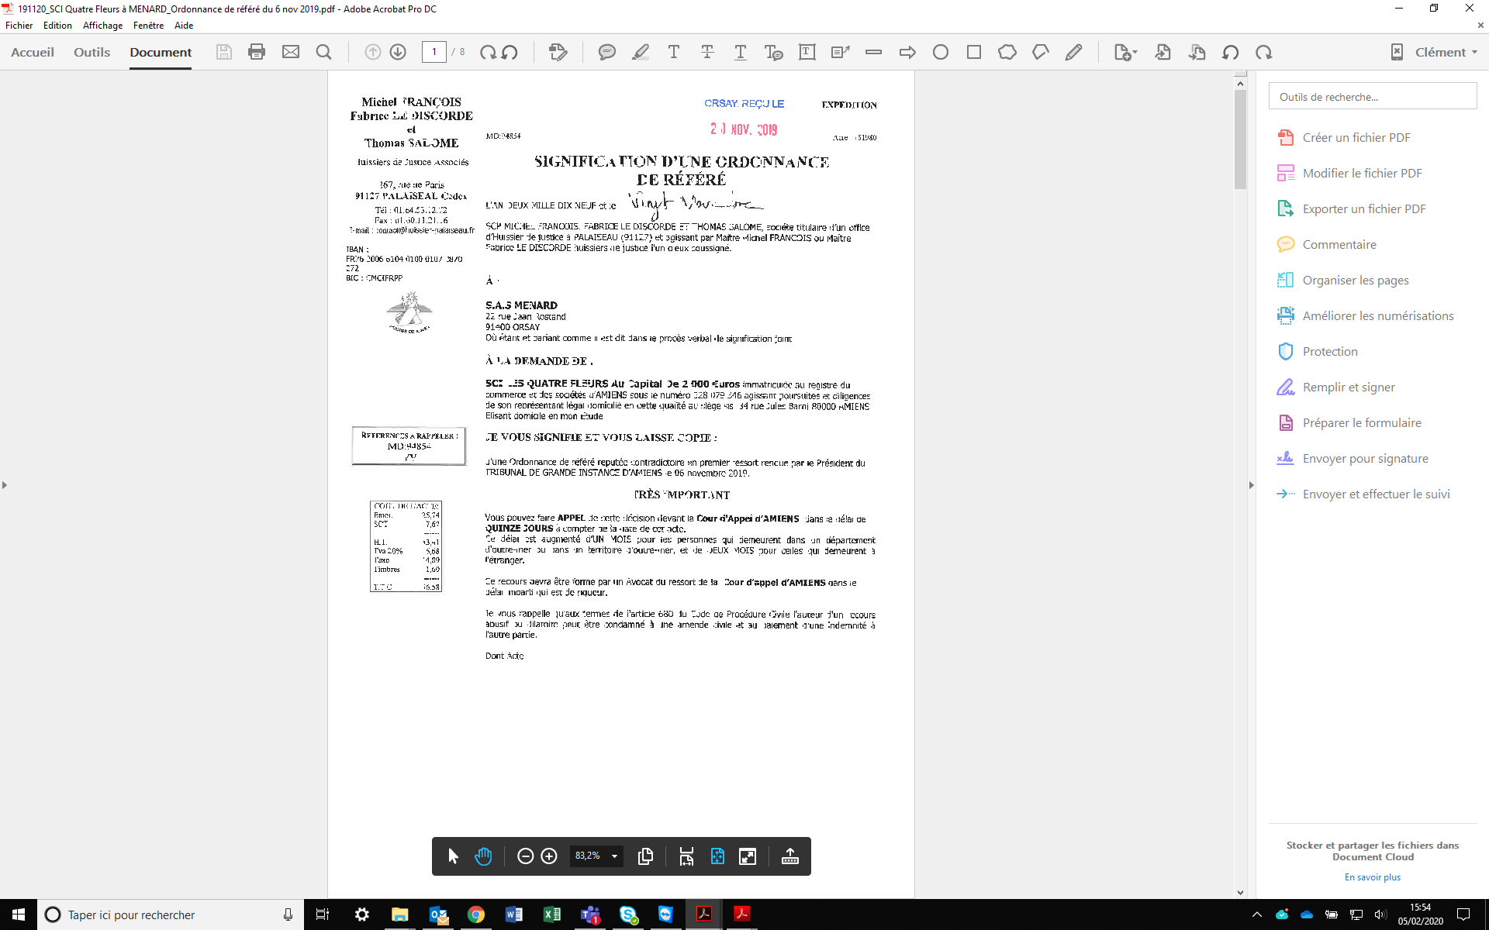Open the zoom percentage dropdown
This screenshot has height=930, width=1489.
(x=616, y=856)
